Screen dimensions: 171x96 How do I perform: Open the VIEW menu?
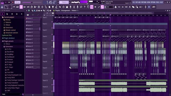pyautogui.click(x=149, y=2)
